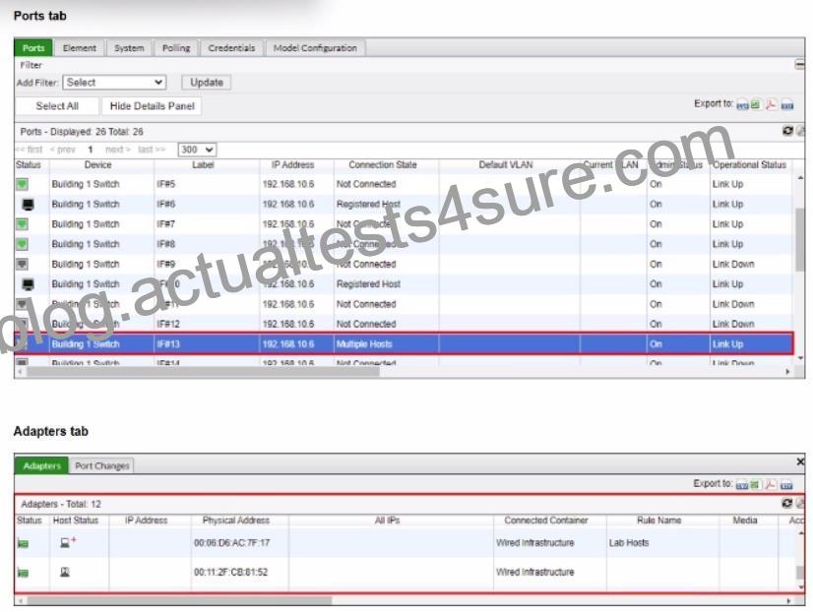Click the Ports table horizontal scrollbar
This screenshot has height=612, width=813.
point(203,371)
